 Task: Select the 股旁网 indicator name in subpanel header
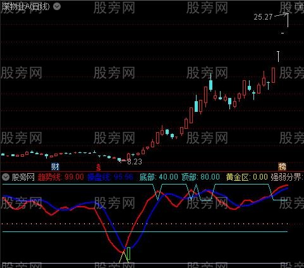(23, 177)
